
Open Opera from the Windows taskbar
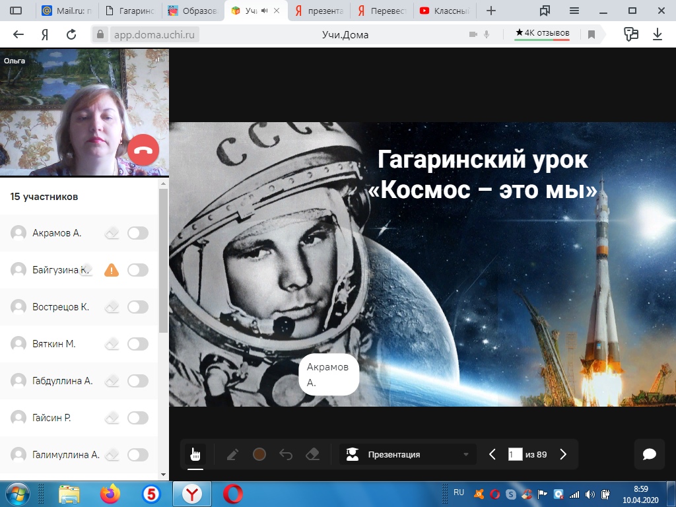click(232, 493)
